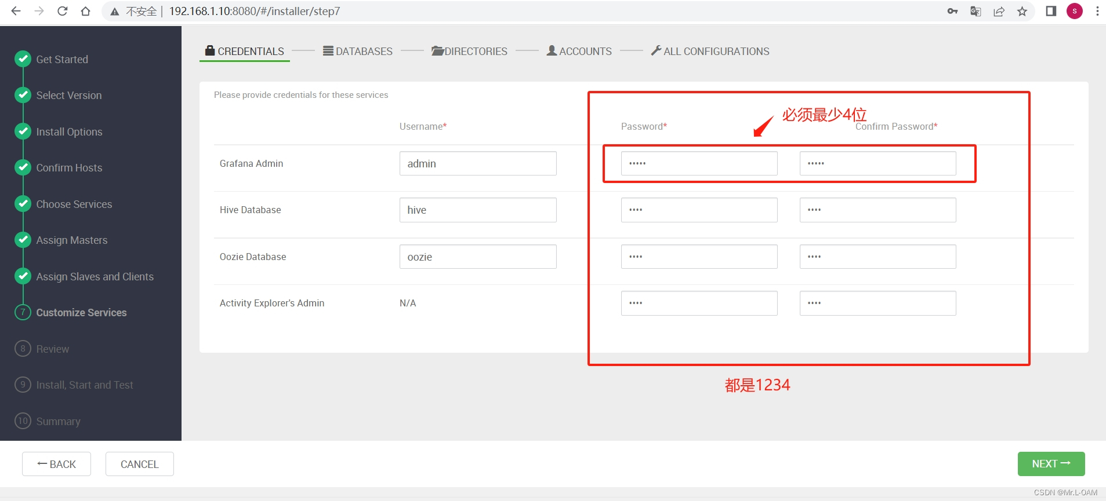Click the step 9 circle icon
1106x501 pixels.
pyautogui.click(x=23, y=385)
